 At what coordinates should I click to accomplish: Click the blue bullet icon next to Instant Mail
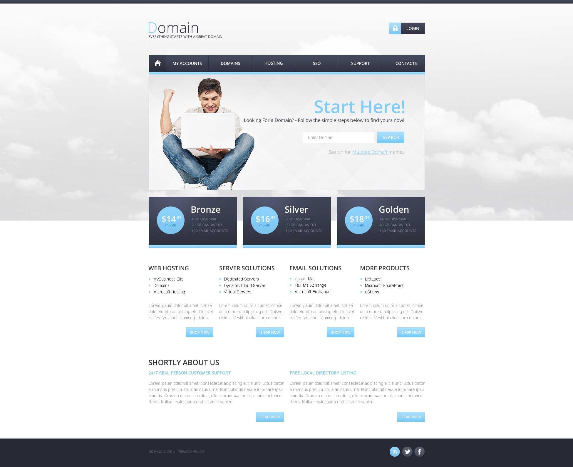click(x=291, y=279)
